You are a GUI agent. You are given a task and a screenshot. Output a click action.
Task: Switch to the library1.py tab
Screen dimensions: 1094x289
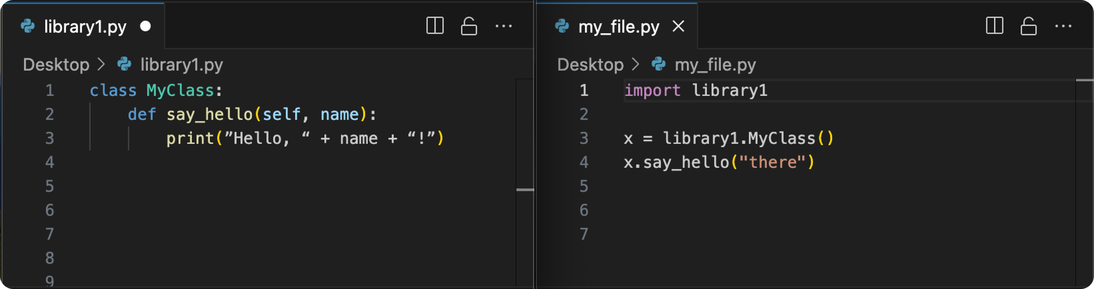pyautogui.click(x=85, y=27)
